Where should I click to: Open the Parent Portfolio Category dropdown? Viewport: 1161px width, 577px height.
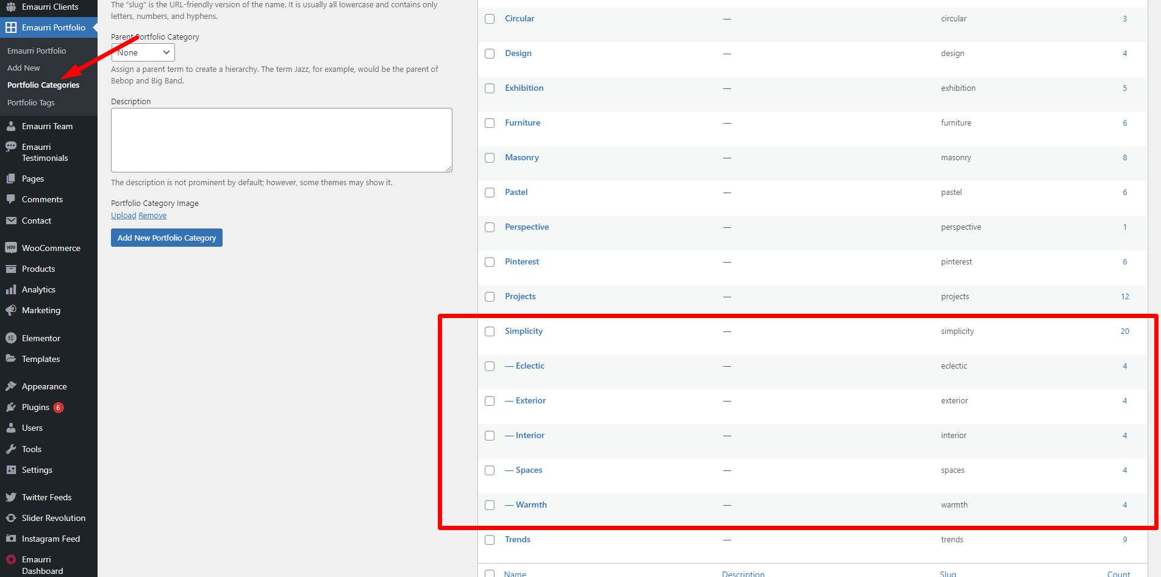143,52
